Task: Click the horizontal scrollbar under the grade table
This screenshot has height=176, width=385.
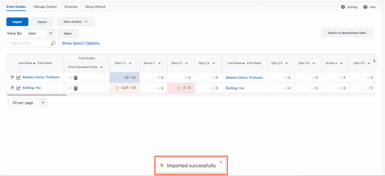Action: point(37,95)
